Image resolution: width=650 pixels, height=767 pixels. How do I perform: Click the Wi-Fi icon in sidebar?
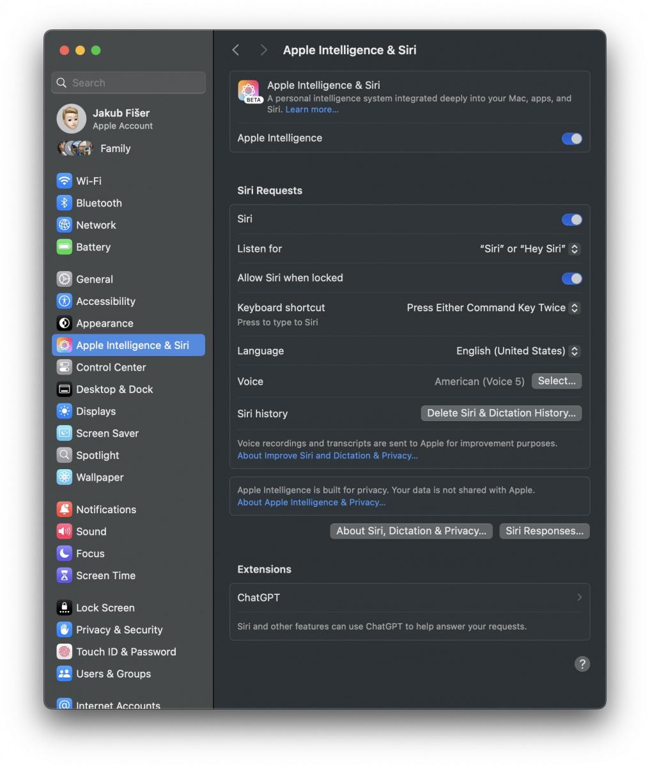tap(64, 181)
